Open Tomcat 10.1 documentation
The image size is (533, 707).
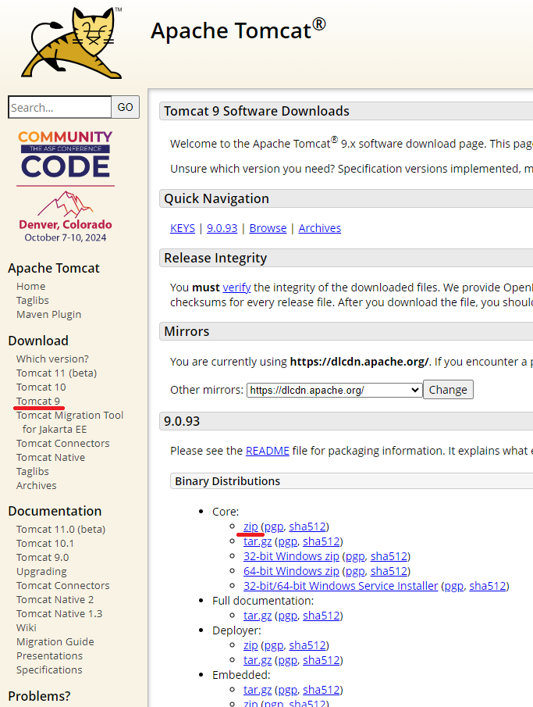45,544
